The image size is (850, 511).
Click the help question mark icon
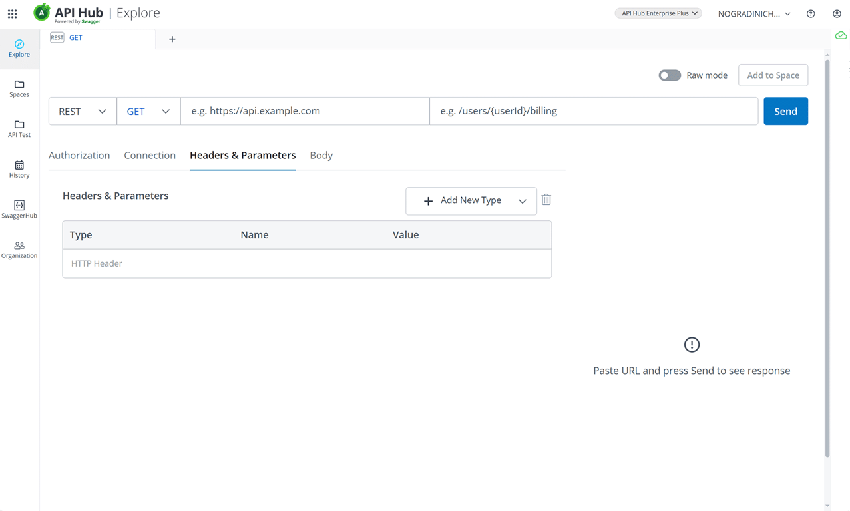(811, 13)
